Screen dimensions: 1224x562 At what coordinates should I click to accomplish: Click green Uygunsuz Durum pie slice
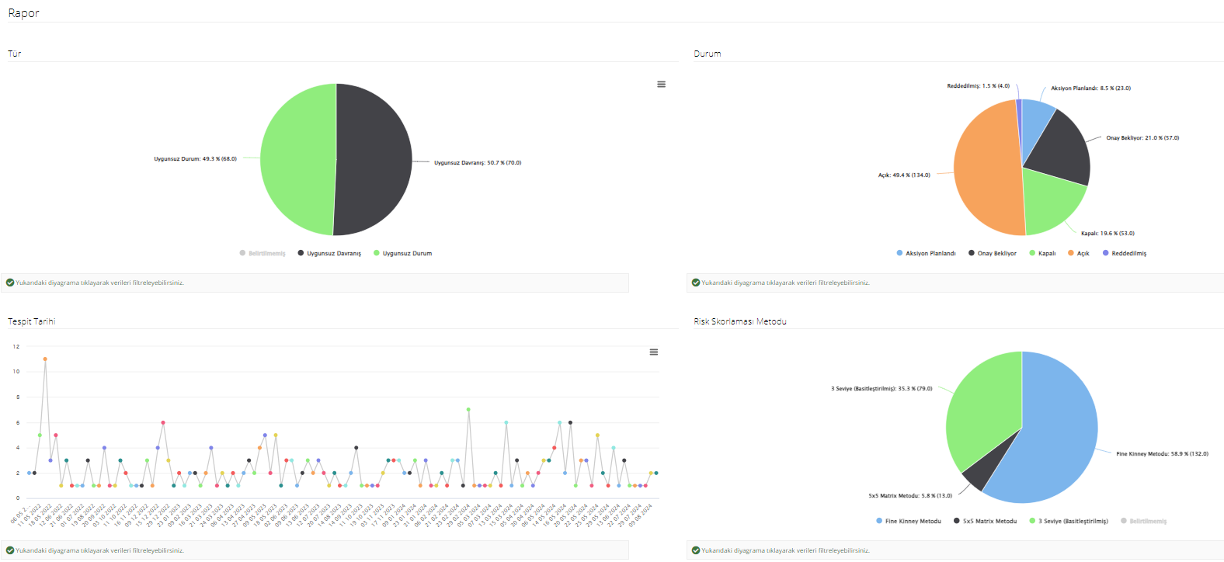pos(298,160)
